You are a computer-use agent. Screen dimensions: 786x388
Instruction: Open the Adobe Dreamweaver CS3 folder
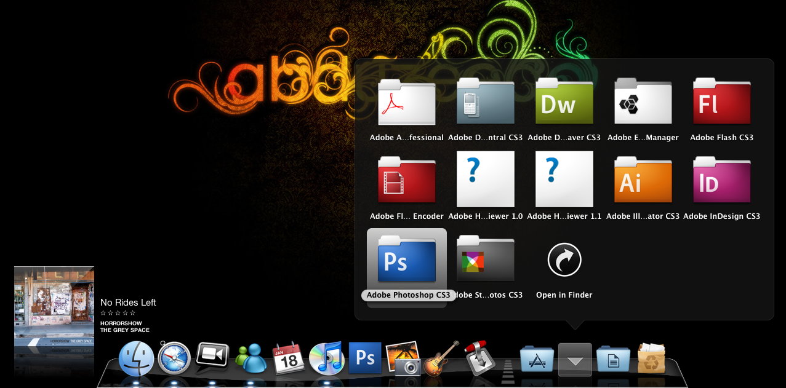click(564, 102)
